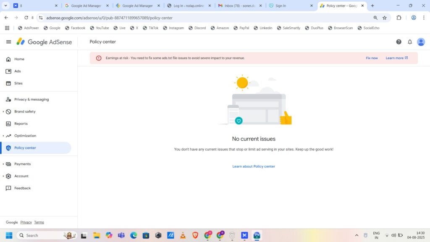430x242 pixels.
Task: Switch to the first Google Ad Manager tab
Action: (86, 5)
